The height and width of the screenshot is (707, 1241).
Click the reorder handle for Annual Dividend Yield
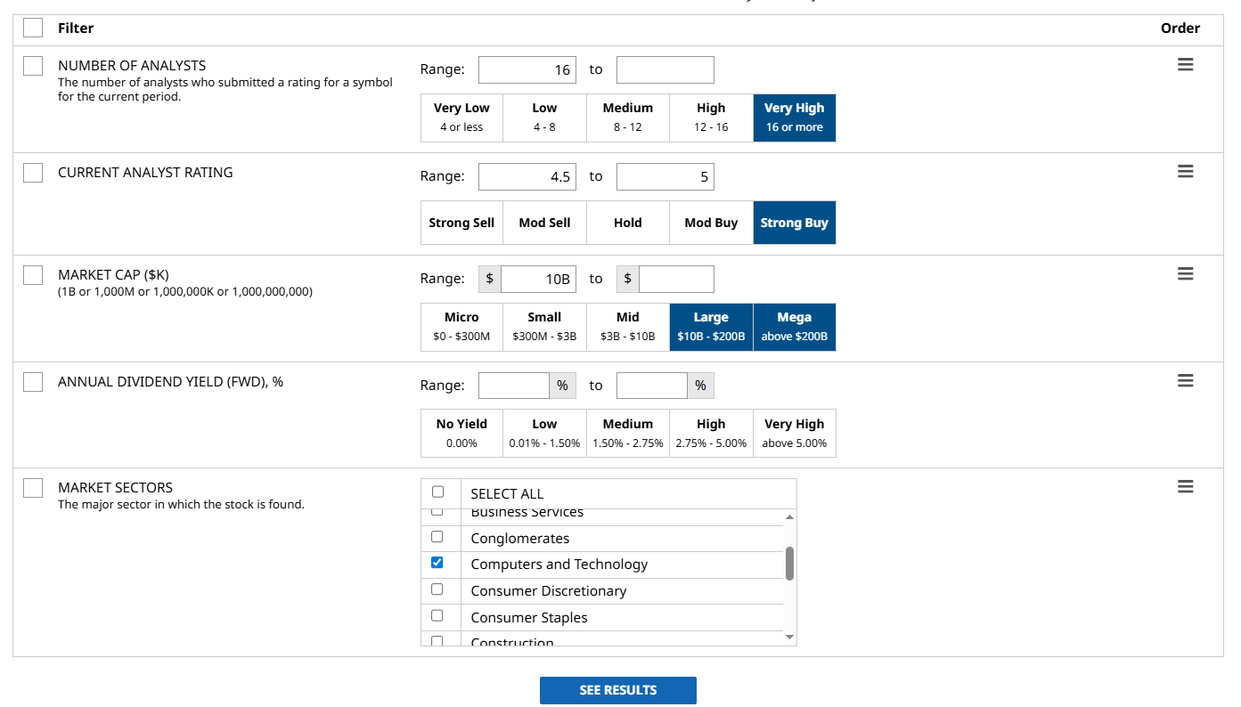coord(1185,380)
